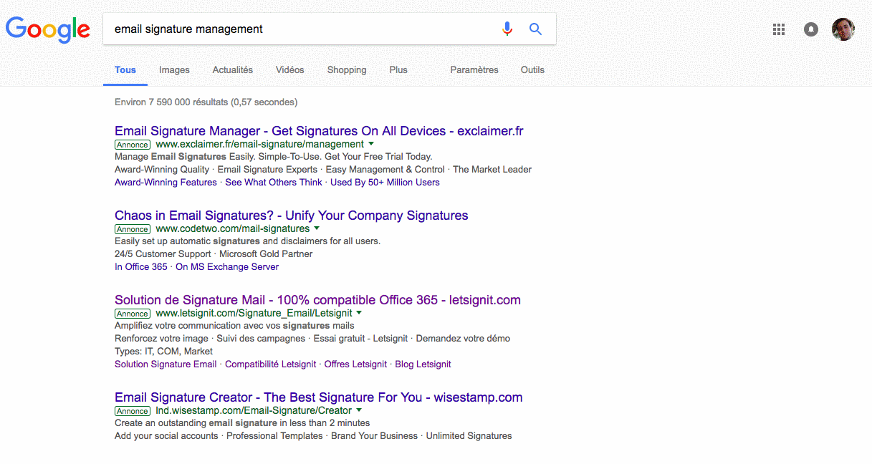Click www.exclaimer.fr/email-signature/management URL text
Screen dimensions: 872x464
(x=259, y=144)
